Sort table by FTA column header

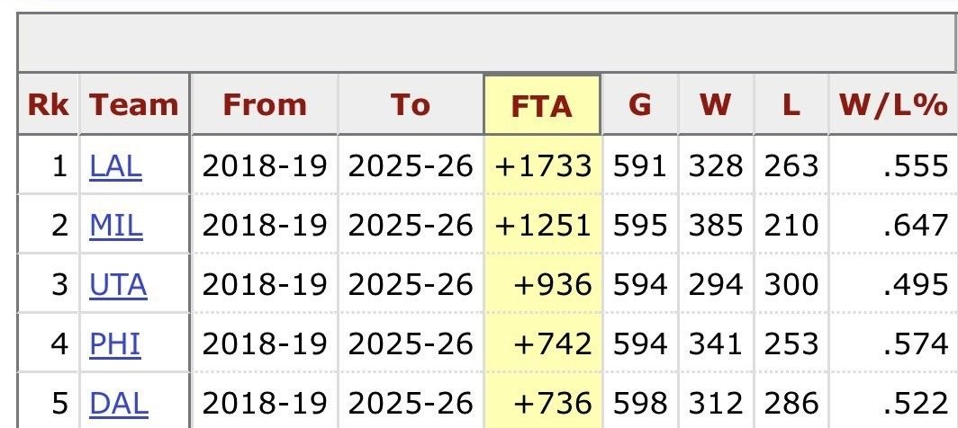(x=541, y=106)
